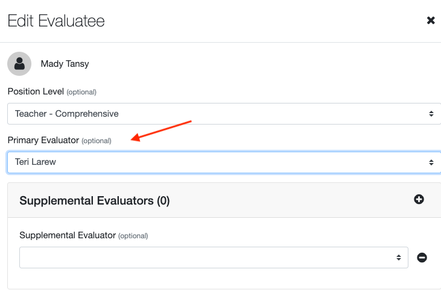Screen dimensions: 441x290
Task: Click the Mady Tansy name
Action: pos(65,63)
